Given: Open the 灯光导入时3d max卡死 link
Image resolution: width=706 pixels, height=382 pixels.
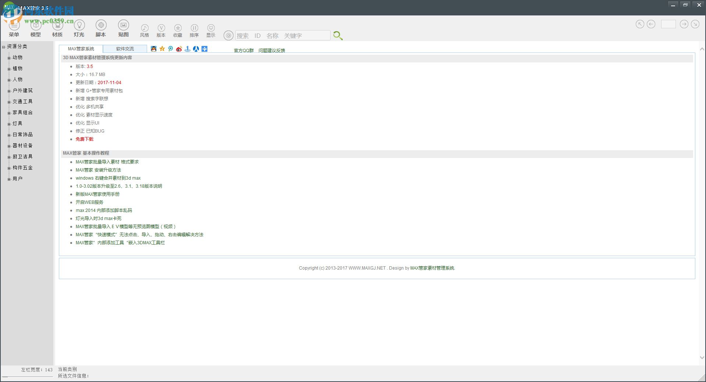Looking at the screenshot, I should click(x=99, y=219).
